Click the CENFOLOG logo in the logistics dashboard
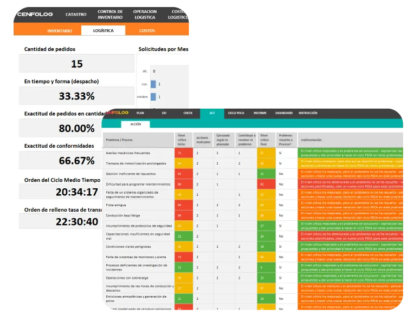This screenshot has width=413, height=316. [35, 14]
